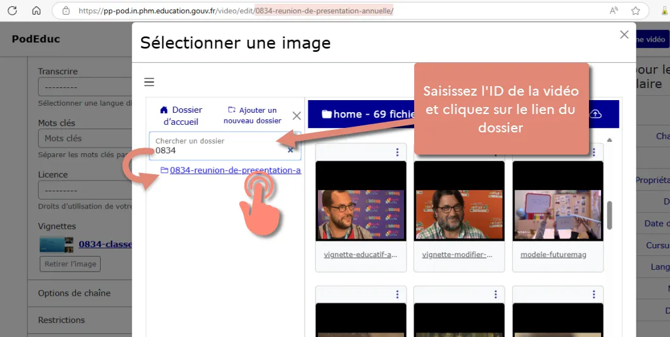
Task: Click the Mots clés input field
Action: pos(85,138)
